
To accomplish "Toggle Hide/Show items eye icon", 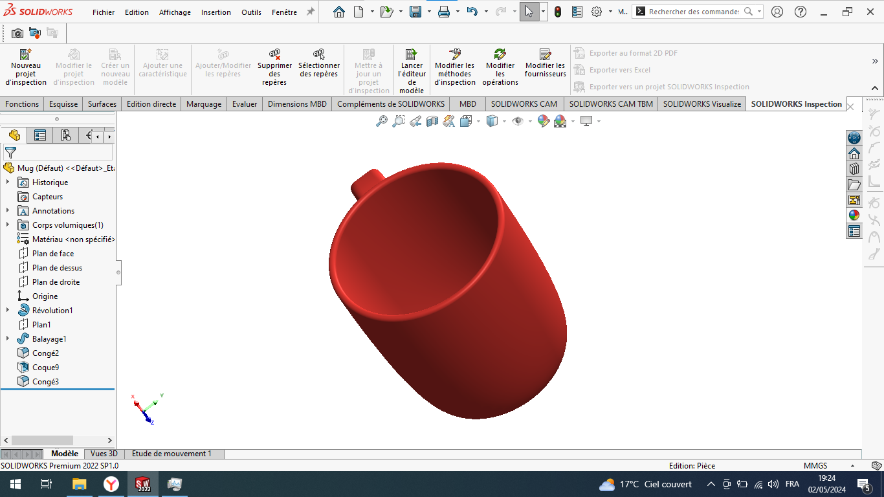I will pyautogui.click(x=517, y=121).
